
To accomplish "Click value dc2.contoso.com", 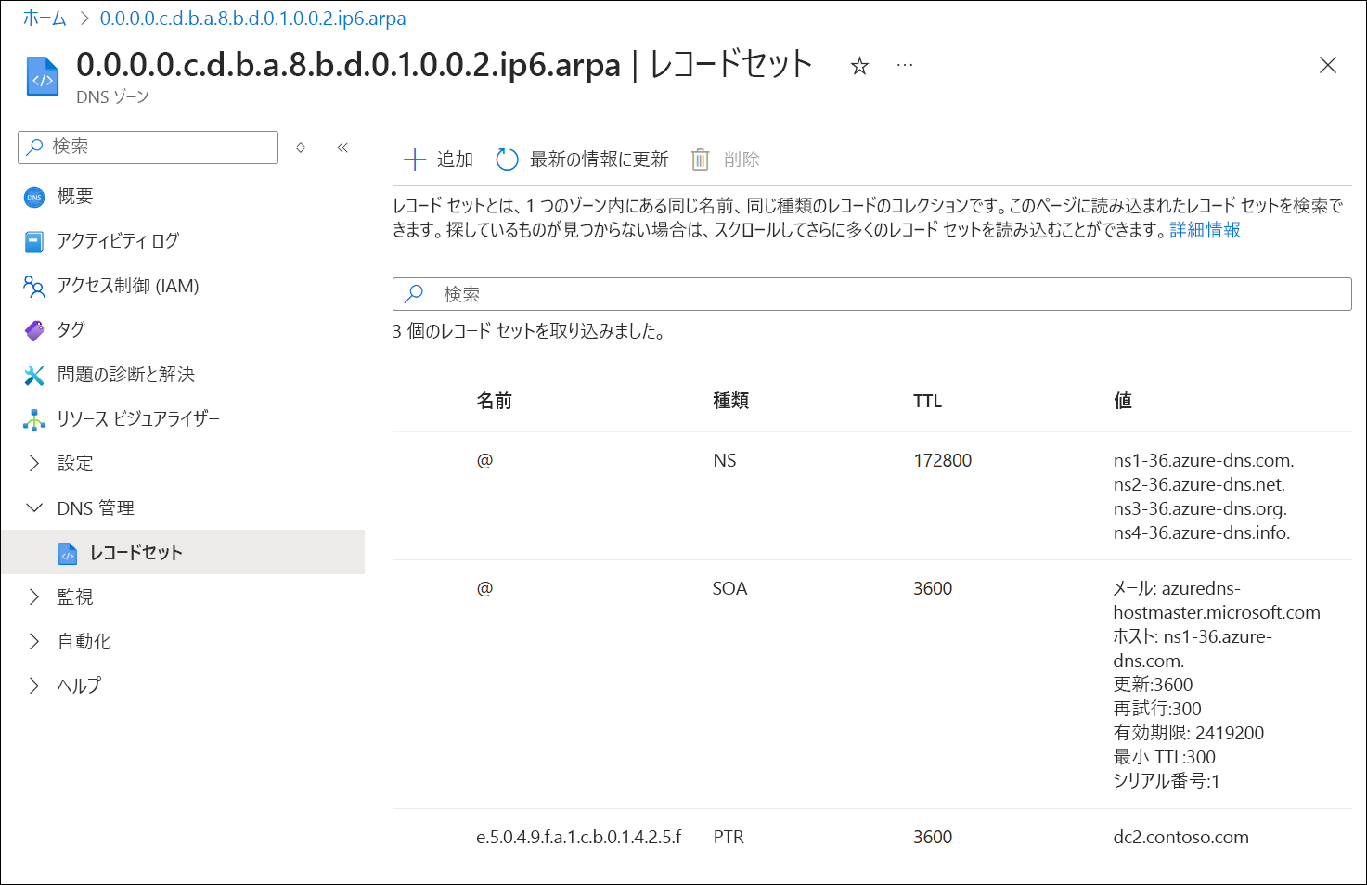I will (x=1181, y=838).
